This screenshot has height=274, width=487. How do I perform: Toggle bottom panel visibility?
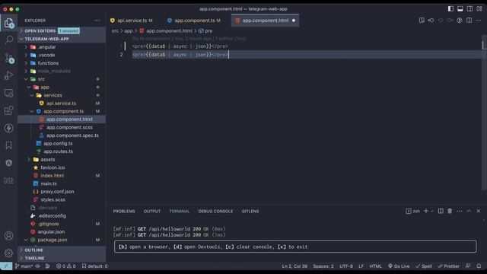pyautogui.click(x=460, y=8)
